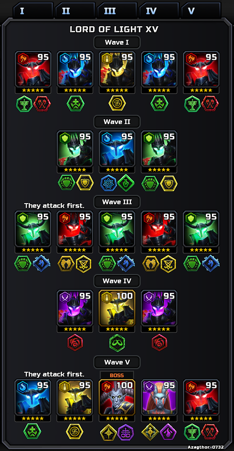Select the blue enemy portrait in Wave II

point(117,148)
